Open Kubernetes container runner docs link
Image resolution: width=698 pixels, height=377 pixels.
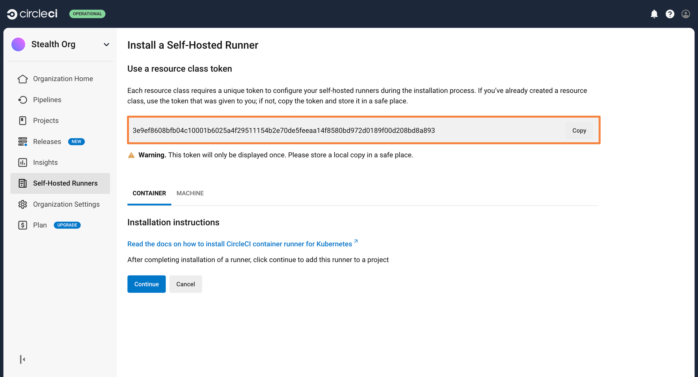pos(240,244)
